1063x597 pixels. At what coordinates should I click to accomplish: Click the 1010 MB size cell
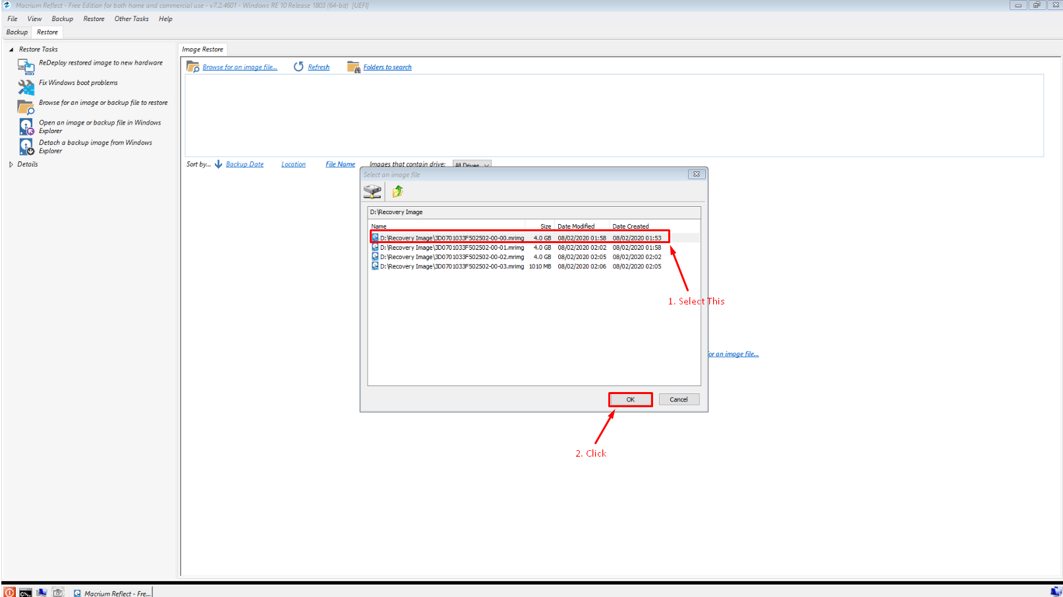540,266
